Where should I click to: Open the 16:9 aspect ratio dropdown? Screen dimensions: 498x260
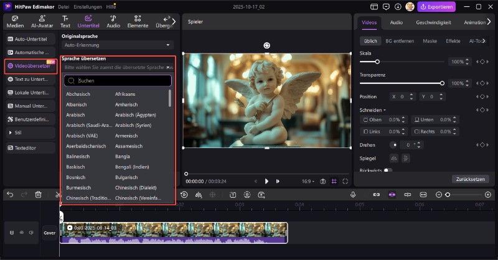click(x=308, y=181)
